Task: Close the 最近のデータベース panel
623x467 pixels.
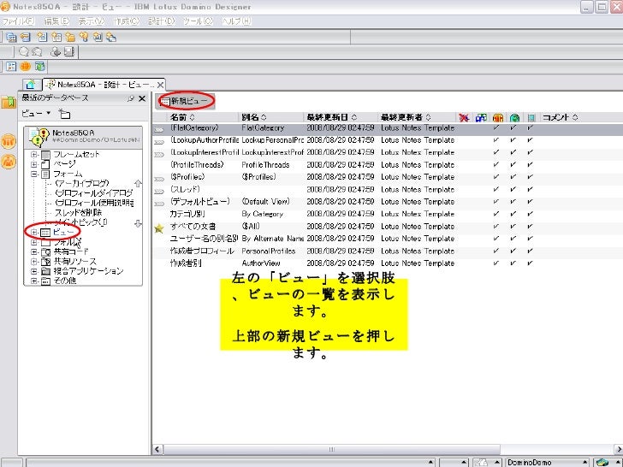Action: pyautogui.click(x=142, y=98)
